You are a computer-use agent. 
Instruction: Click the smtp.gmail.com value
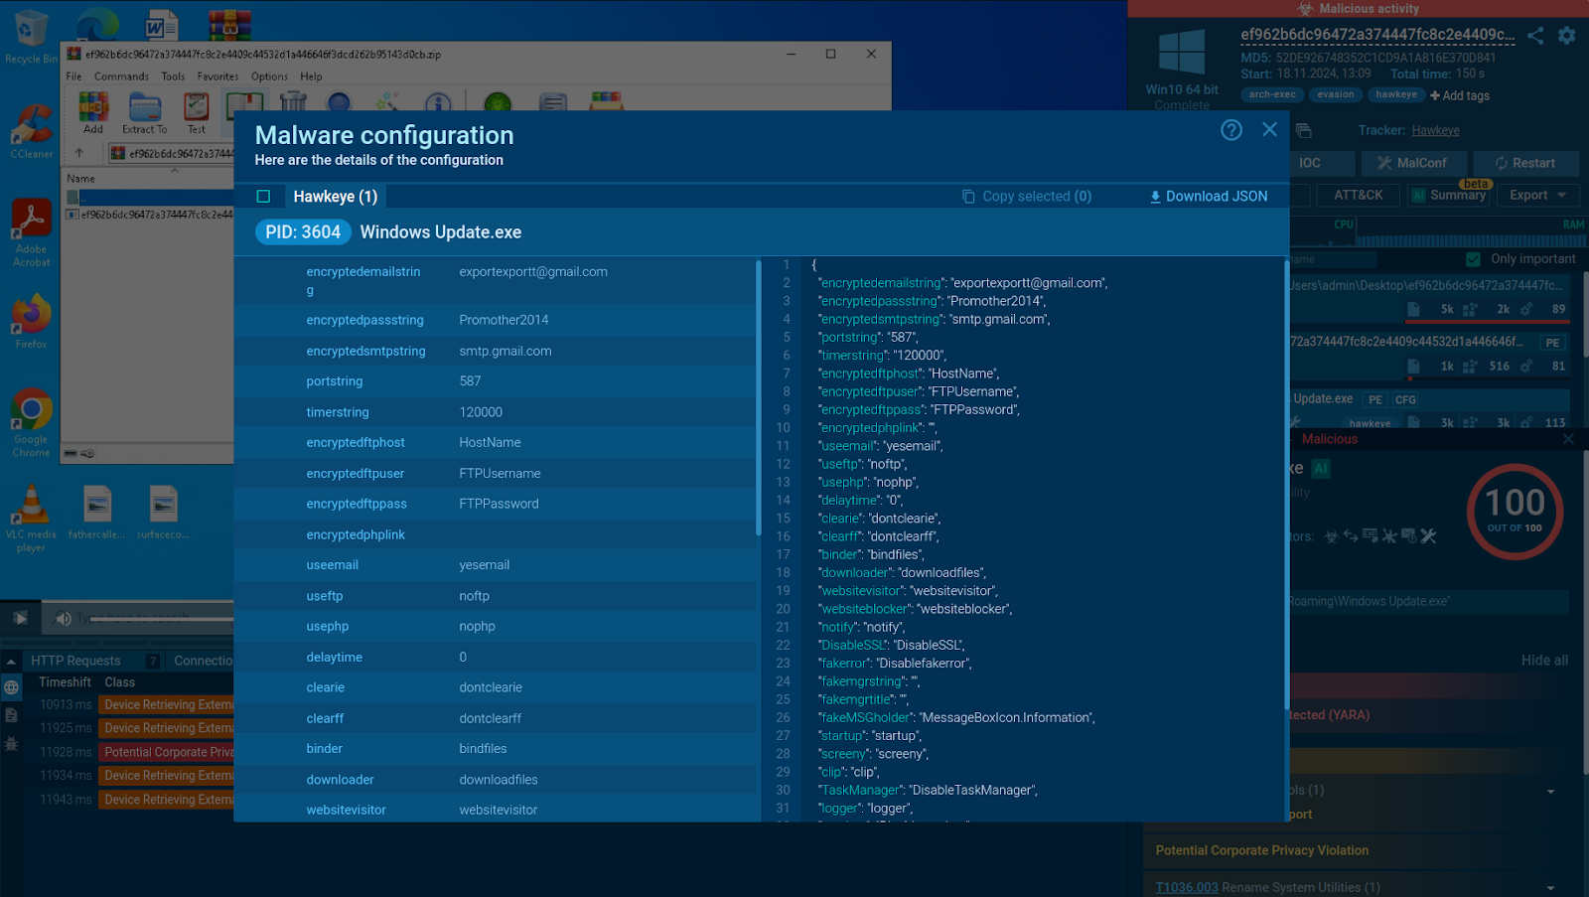[506, 351]
